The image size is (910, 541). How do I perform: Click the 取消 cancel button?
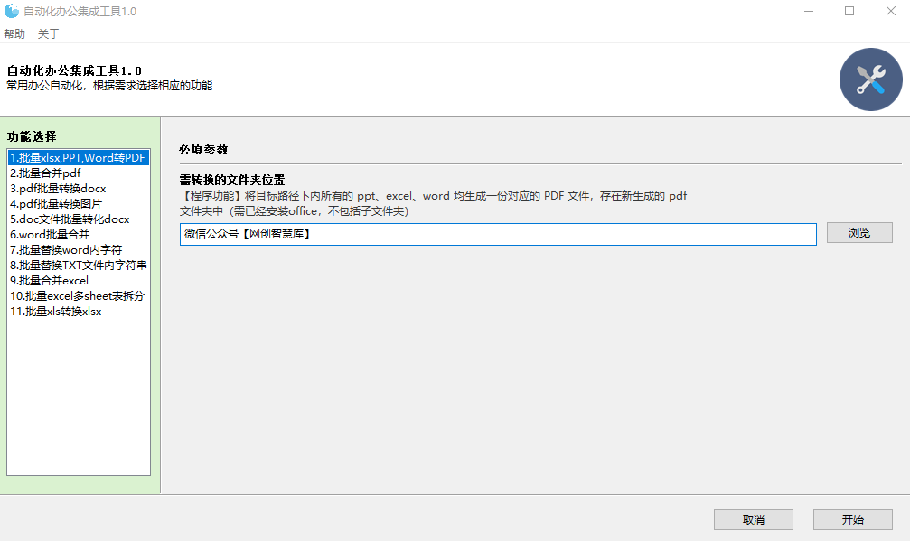pos(754,519)
